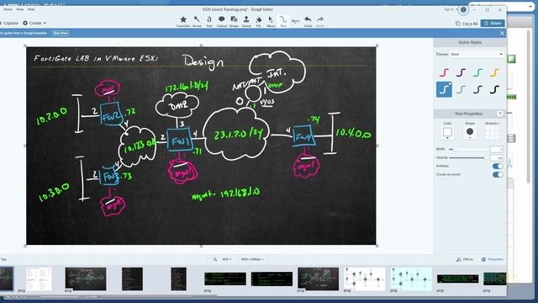This screenshot has height=303, width=538.
Task: Click the Redo arrow
Action: (320, 21)
